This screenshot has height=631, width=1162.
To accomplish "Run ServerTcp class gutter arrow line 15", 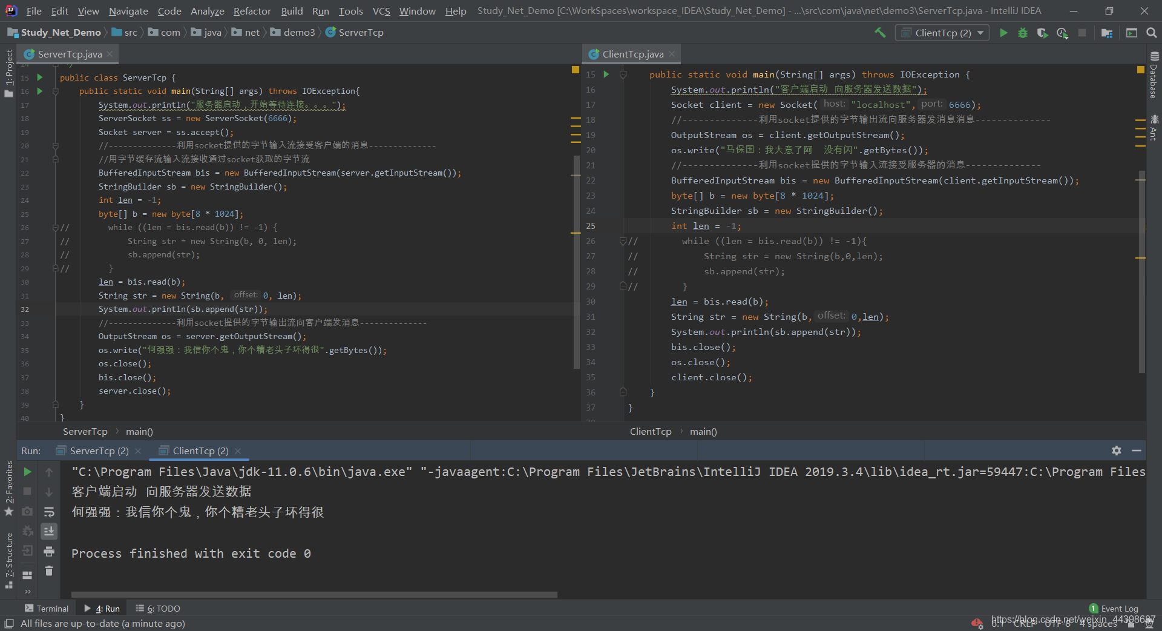I will pos(40,77).
